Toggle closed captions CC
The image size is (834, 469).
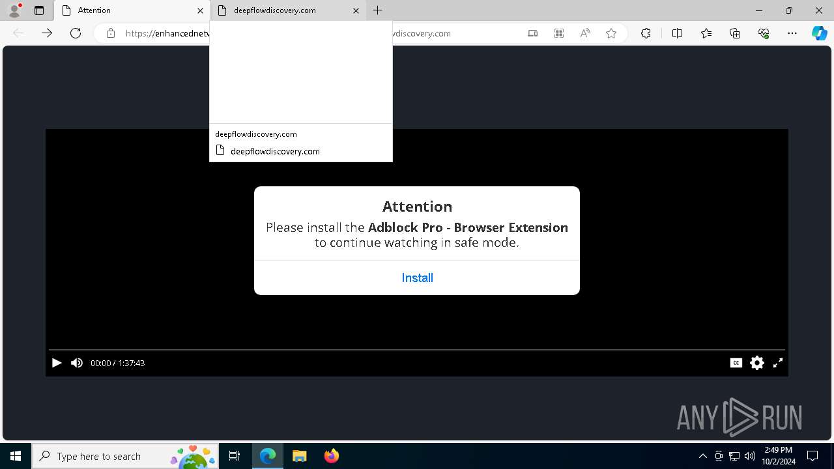(736, 363)
